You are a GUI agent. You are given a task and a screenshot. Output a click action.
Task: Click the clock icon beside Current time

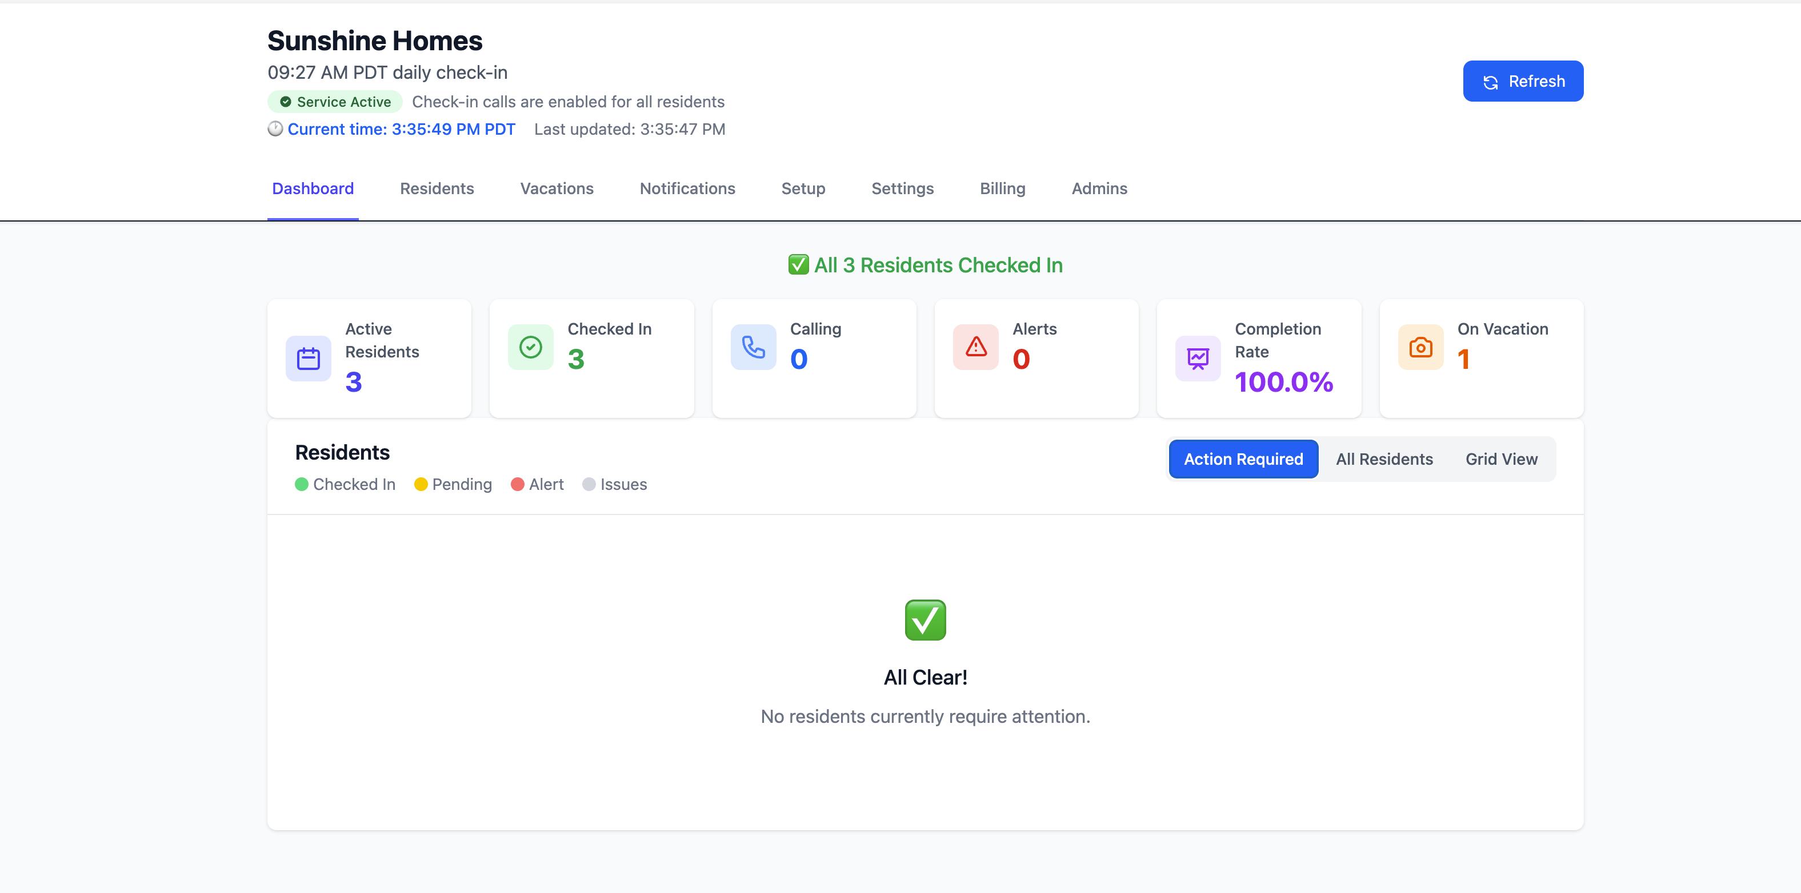[275, 129]
